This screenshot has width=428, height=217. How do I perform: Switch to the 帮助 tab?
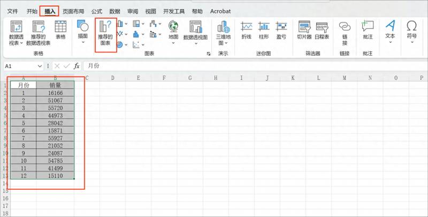point(197,11)
